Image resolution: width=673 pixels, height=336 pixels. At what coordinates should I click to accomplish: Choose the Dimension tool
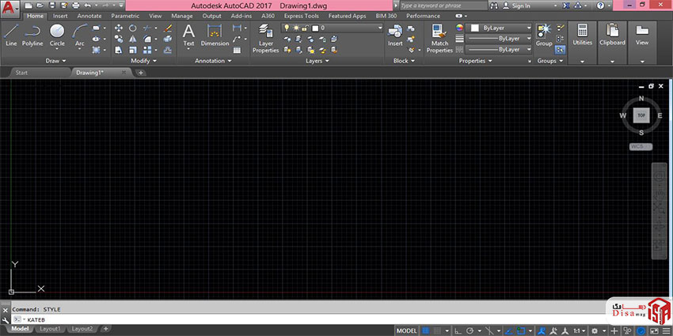point(215,33)
